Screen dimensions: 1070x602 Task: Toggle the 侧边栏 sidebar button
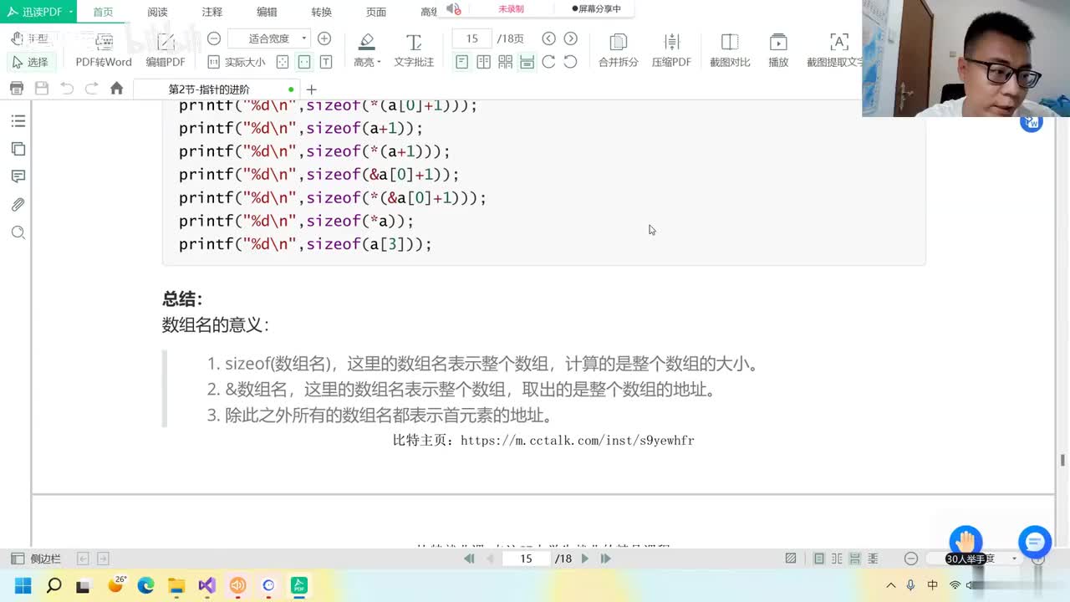tap(35, 559)
